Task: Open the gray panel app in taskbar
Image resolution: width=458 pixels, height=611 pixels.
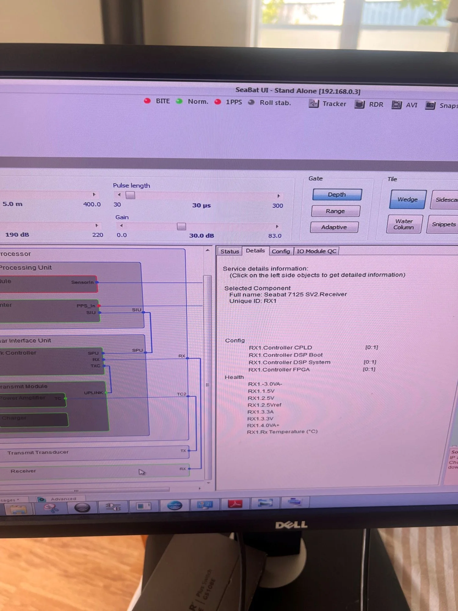Action: tap(144, 506)
